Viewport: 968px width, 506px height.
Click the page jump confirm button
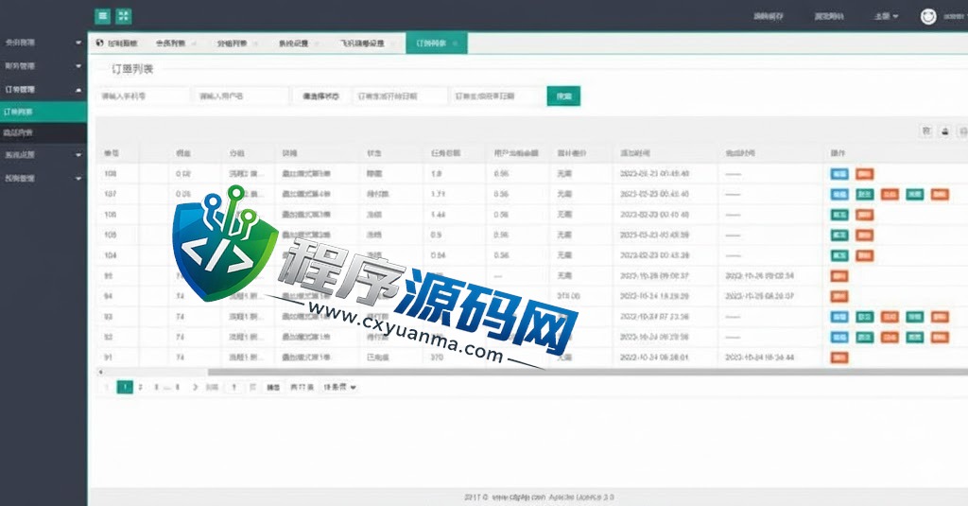pos(273,388)
